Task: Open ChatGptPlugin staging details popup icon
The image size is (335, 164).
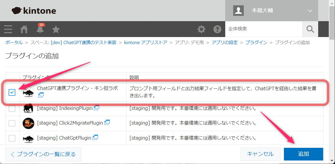Action: [x=96, y=137]
